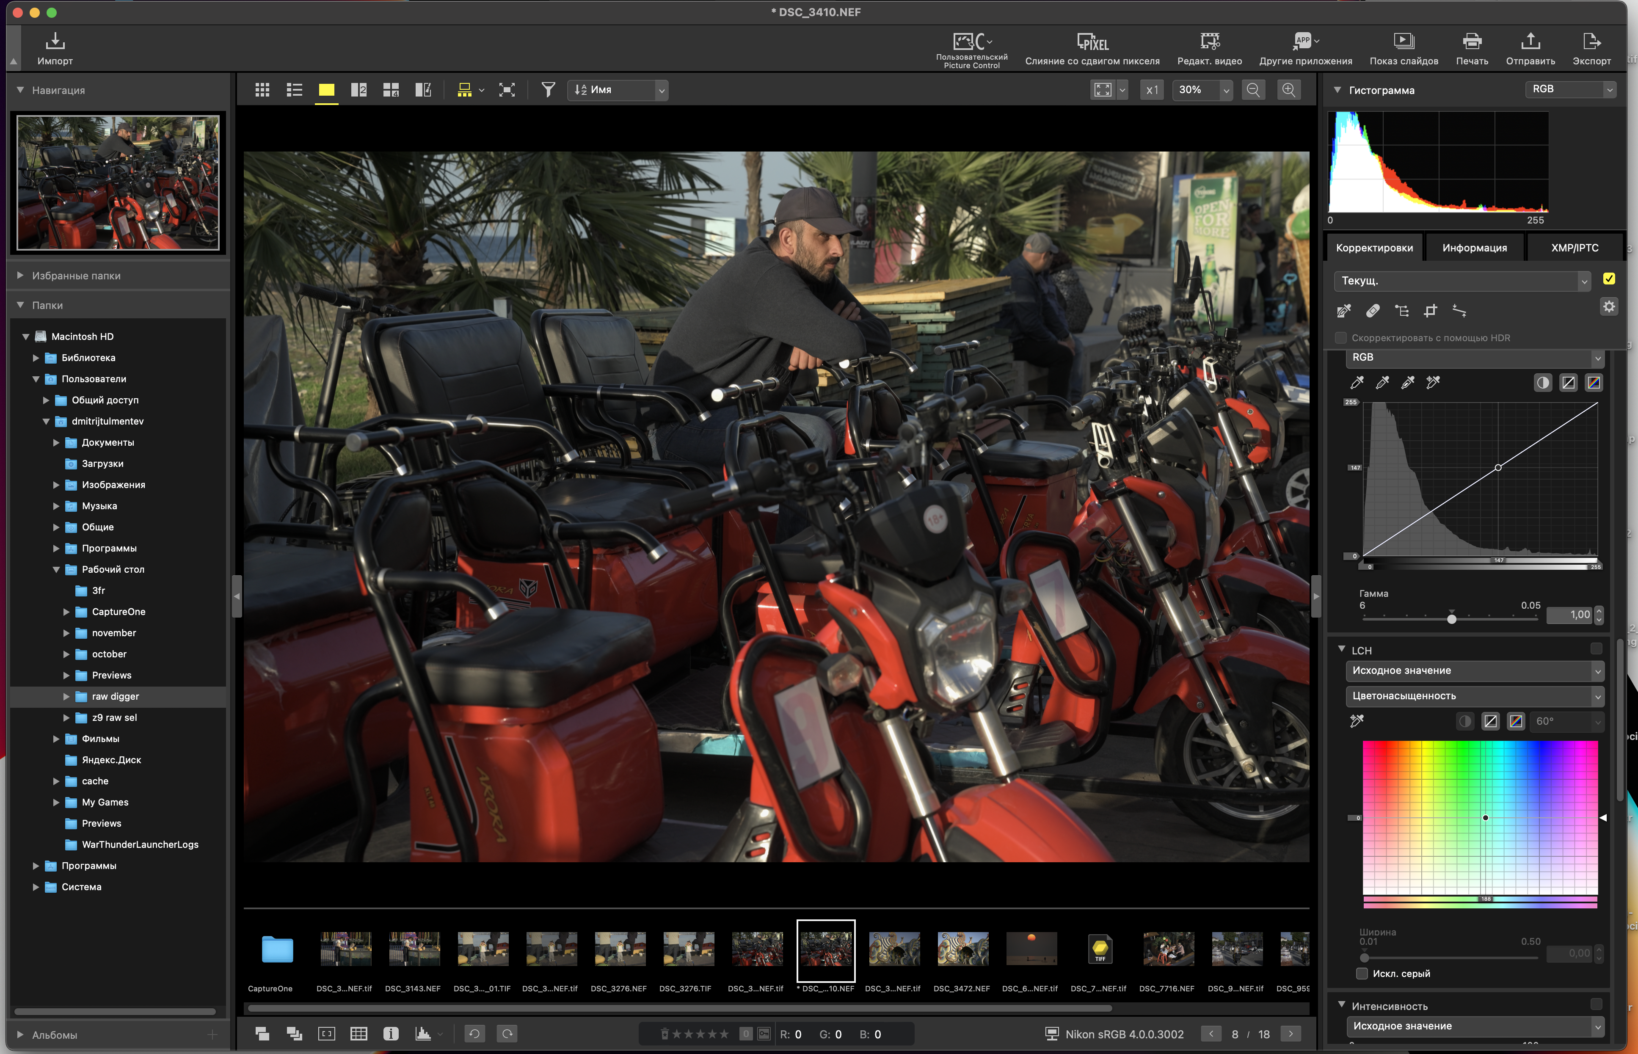Switch to the Информация tab
This screenshot has width=1638, height=1054.
tap(1475, 248)
